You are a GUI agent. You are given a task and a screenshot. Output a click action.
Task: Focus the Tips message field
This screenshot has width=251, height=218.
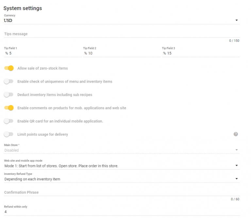coord(122,34)
